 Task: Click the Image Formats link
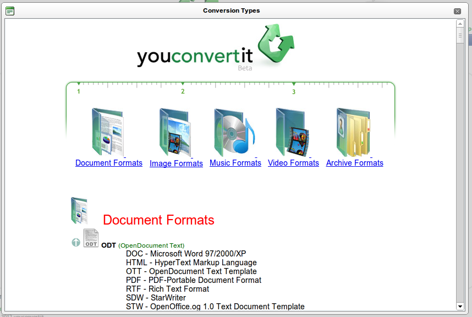coord(176,163)
